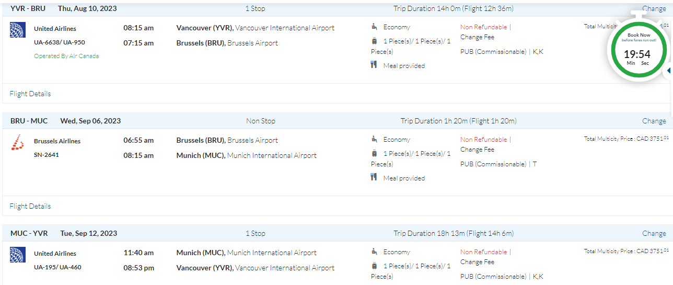Click meal provided icon on BRU-MUC flight
Screen dimensions: 673x285
click(x=374, y=177)
